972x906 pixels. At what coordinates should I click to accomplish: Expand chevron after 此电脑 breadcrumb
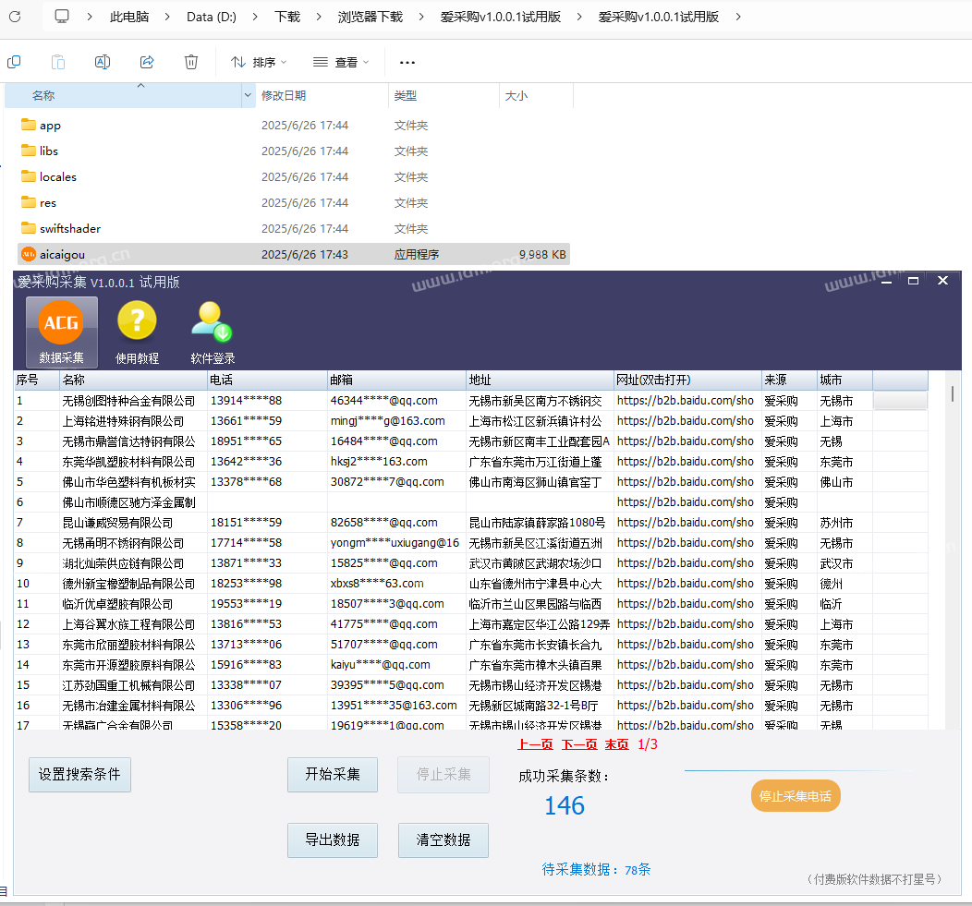pos(167,17)
